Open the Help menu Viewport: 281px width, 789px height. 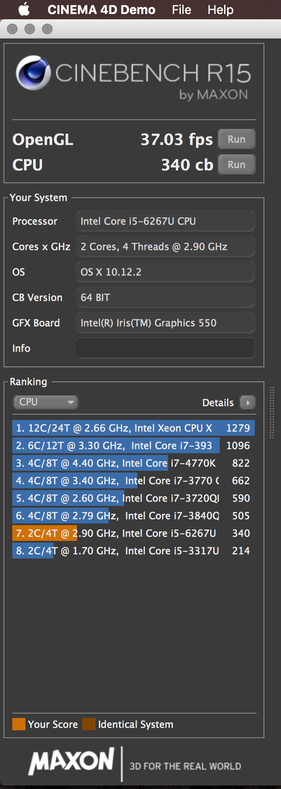(x=220, y=10)
